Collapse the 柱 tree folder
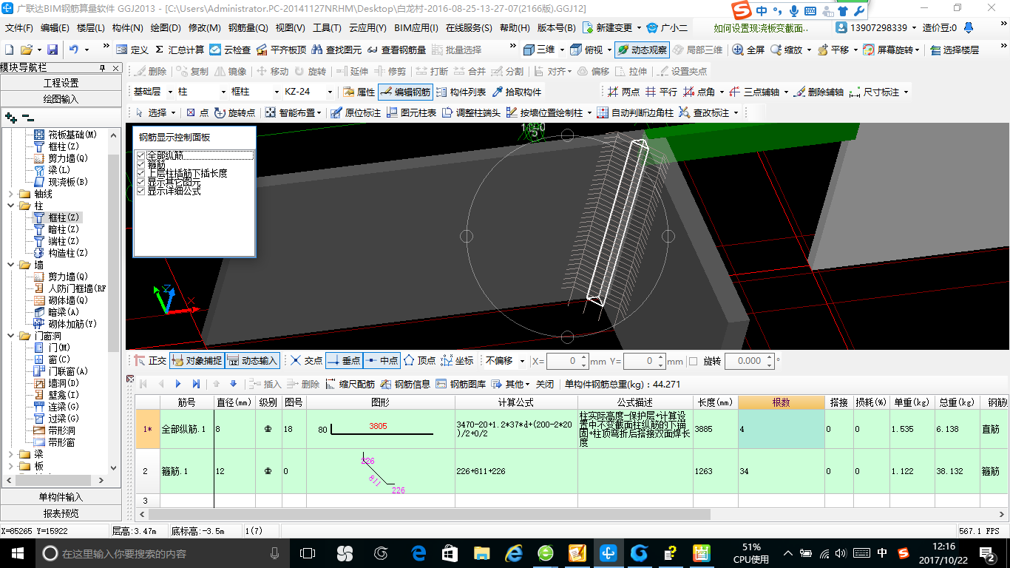 click(11, 206)
